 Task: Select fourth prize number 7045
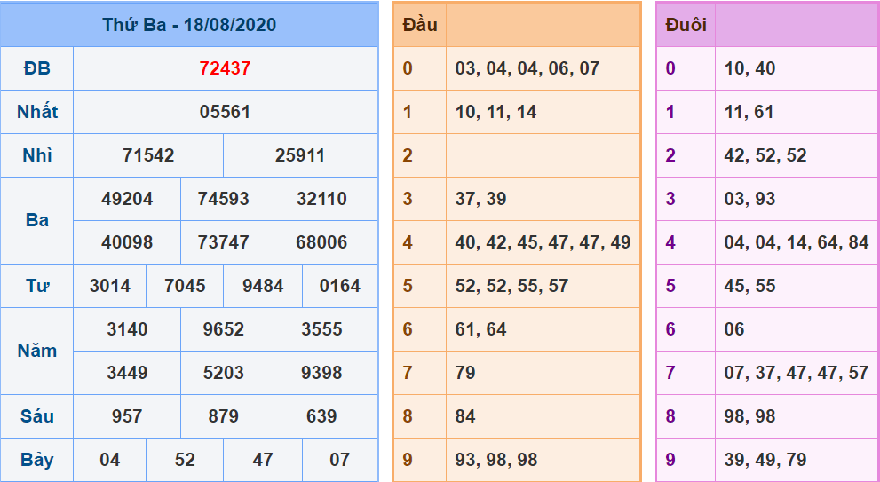coord(185,286)
